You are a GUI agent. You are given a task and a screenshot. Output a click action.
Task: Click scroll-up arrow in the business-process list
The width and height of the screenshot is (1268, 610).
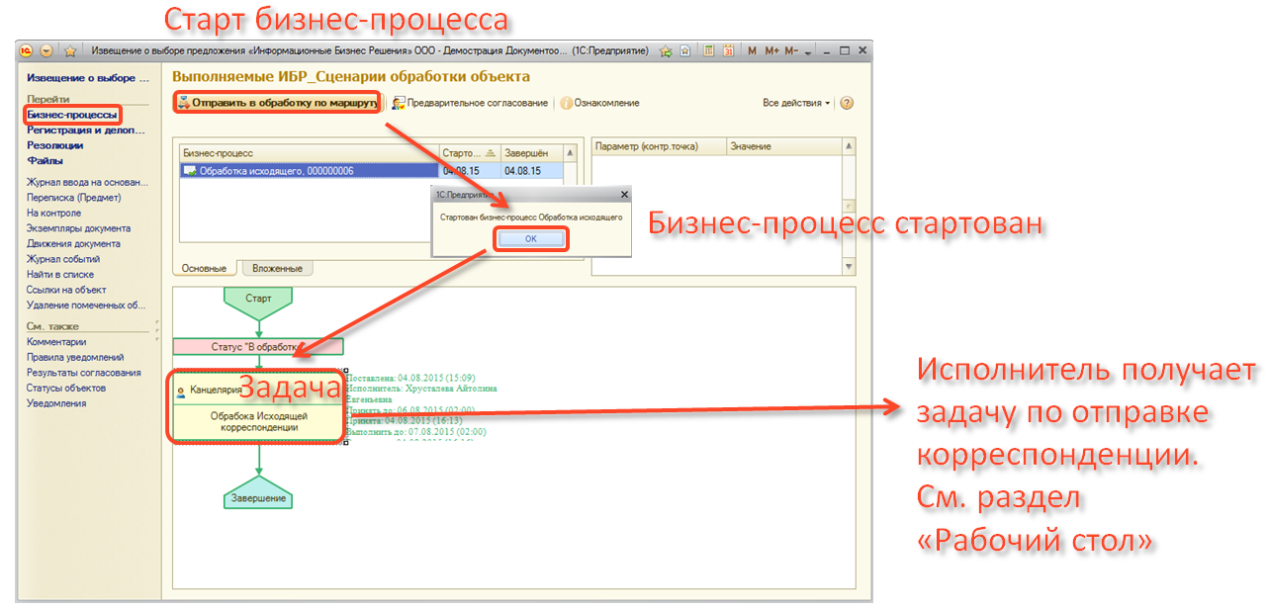pyautogui.click(x=570, y=152)
